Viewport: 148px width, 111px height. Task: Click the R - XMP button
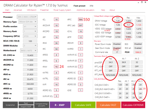(60, 105)
